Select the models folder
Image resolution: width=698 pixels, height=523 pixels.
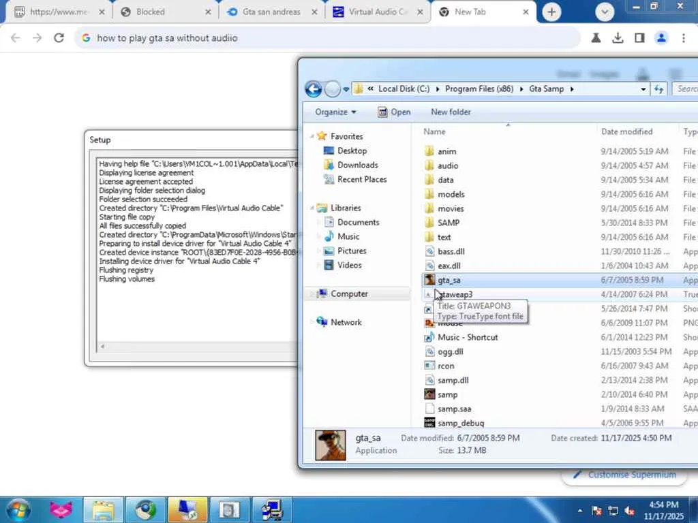(451, 194)
